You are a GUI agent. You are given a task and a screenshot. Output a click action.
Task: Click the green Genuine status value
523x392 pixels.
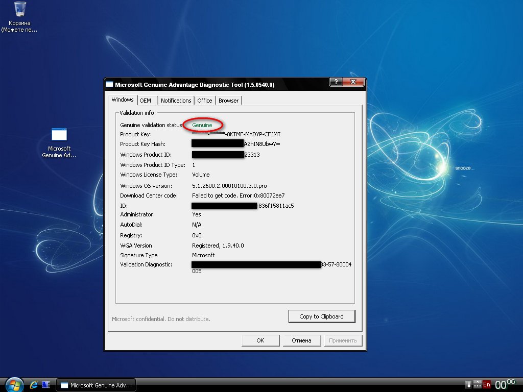202,125
